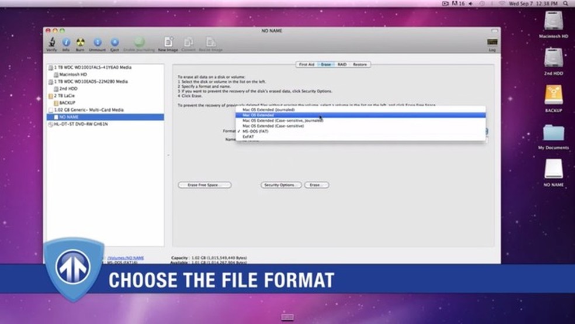Screen dimensions: 575x324
Task: Open Security Options button
Action: [x=281, y=185]
